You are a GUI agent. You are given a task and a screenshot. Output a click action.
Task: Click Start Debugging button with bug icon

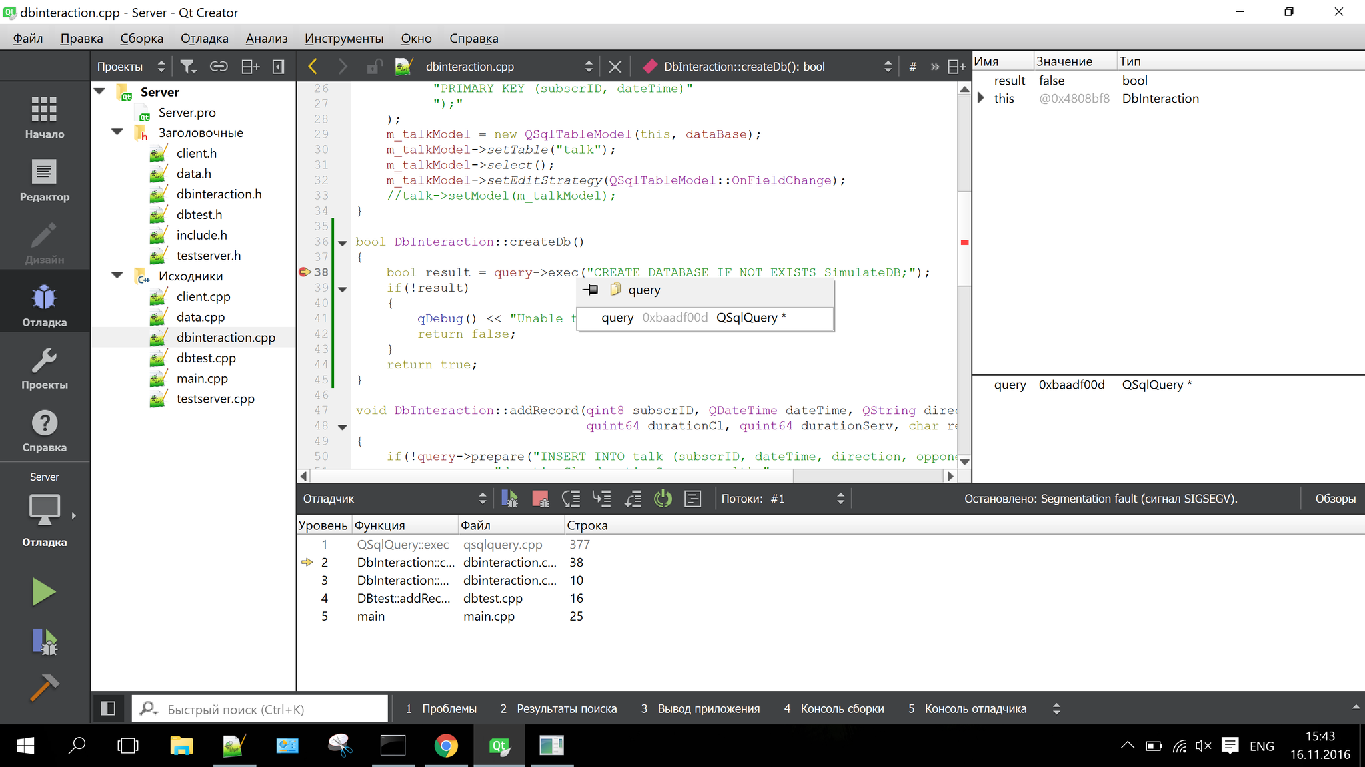[44, 642]
